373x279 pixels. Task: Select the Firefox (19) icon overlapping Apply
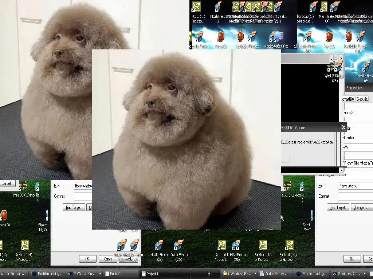(134, 246)
